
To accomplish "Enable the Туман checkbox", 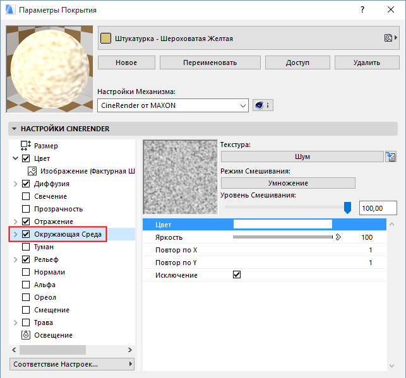I will pos(26,247).
